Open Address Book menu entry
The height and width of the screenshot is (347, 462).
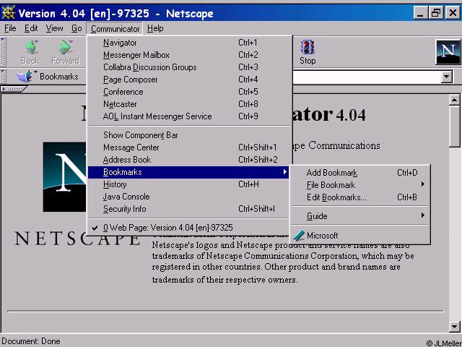click(188, 160)
